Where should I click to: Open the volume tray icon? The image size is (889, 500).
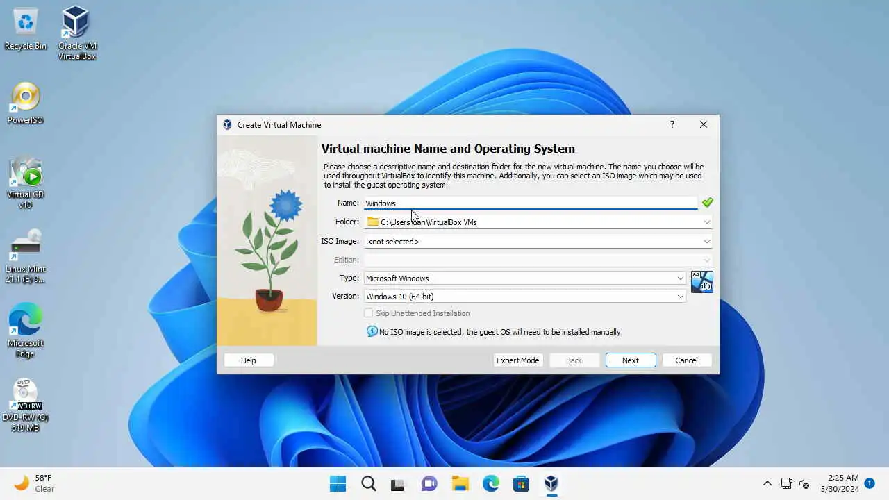804,483
